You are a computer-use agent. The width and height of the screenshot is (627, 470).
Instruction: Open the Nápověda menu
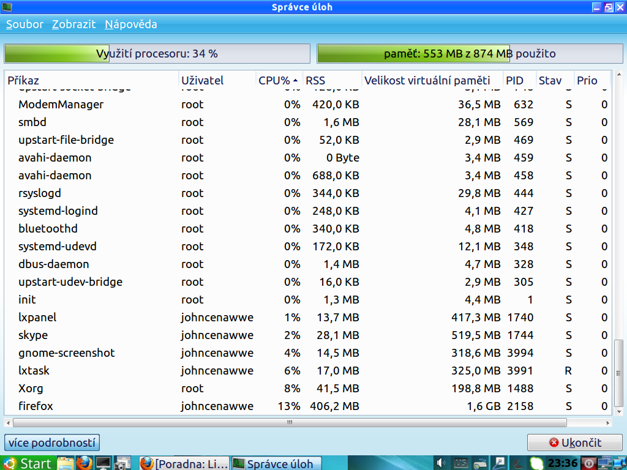click(x=131, y=24)
